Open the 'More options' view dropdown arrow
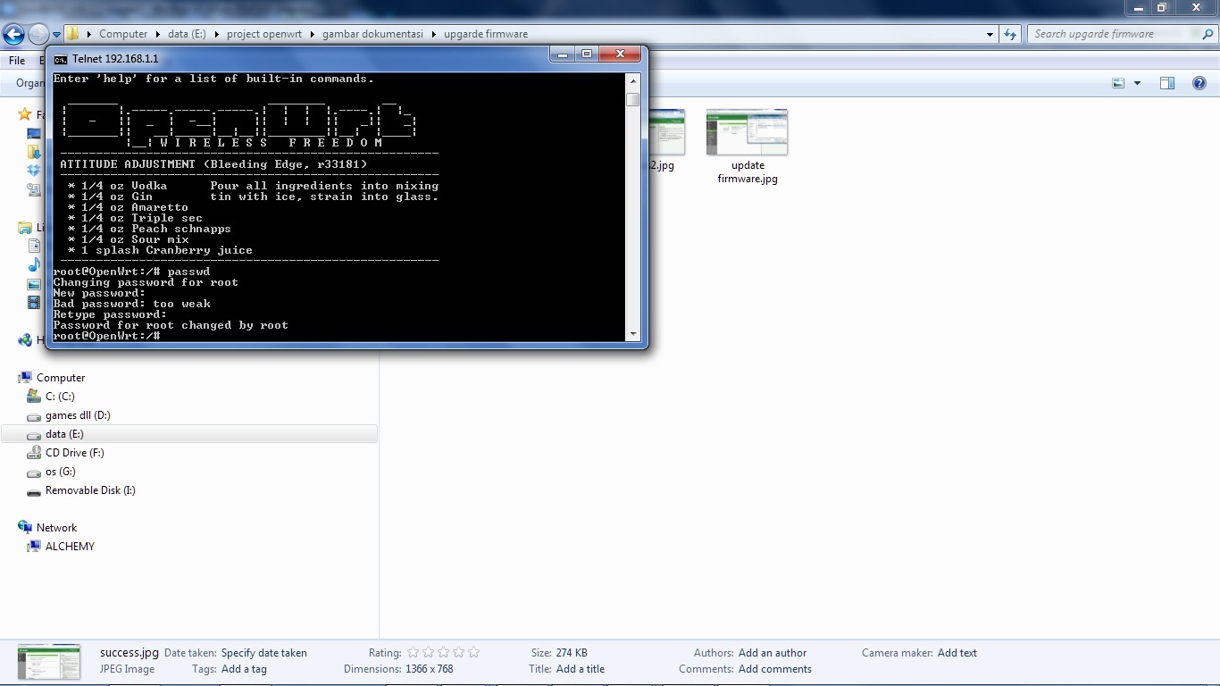Screen dimensions: 1220x686 coord(1137,83)
